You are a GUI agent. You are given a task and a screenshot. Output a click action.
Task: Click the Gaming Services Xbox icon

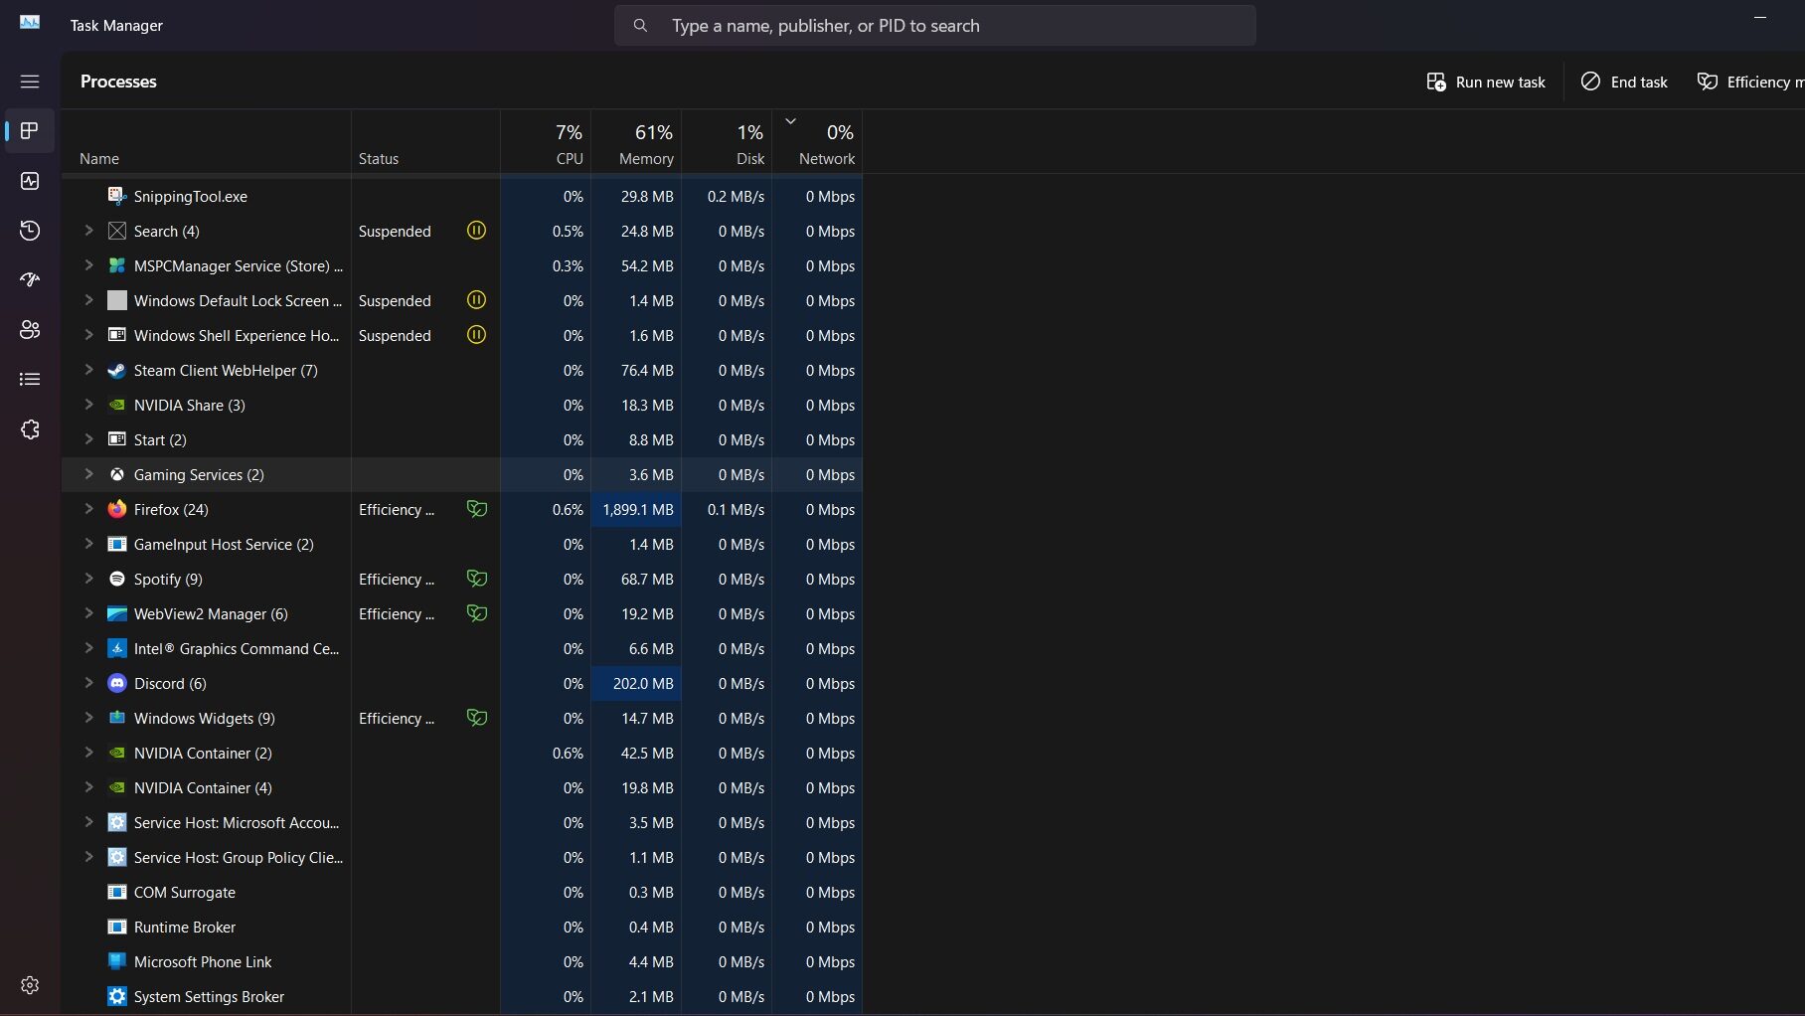117,474
